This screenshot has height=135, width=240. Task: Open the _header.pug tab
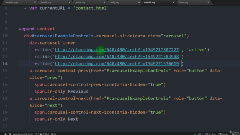pyautogui.click(x=46, y=3)
